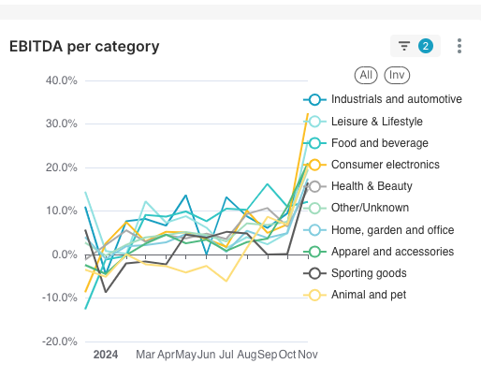Click the EBITDA per category title
Image resolution: width=481 pixels, height=378 pixels.
point(84,47)
